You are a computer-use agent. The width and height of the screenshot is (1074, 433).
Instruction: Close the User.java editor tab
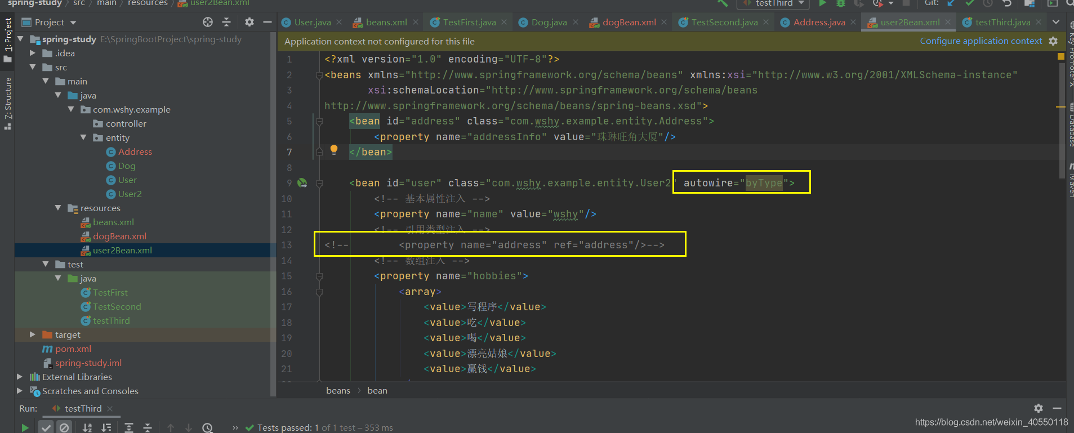339,22
